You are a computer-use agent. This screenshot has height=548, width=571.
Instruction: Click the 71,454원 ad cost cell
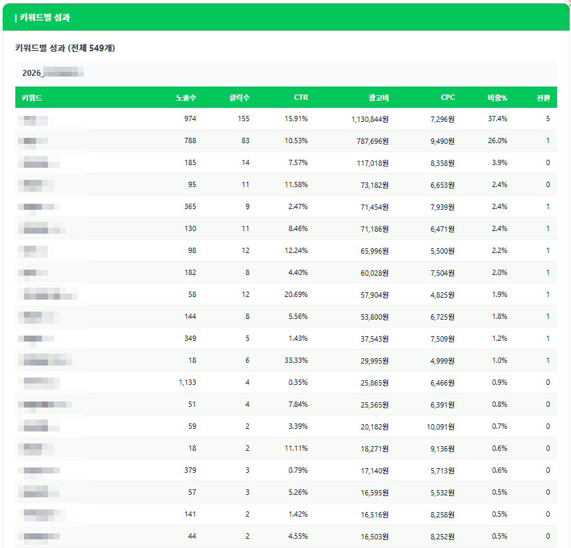(x=375, y=207)
